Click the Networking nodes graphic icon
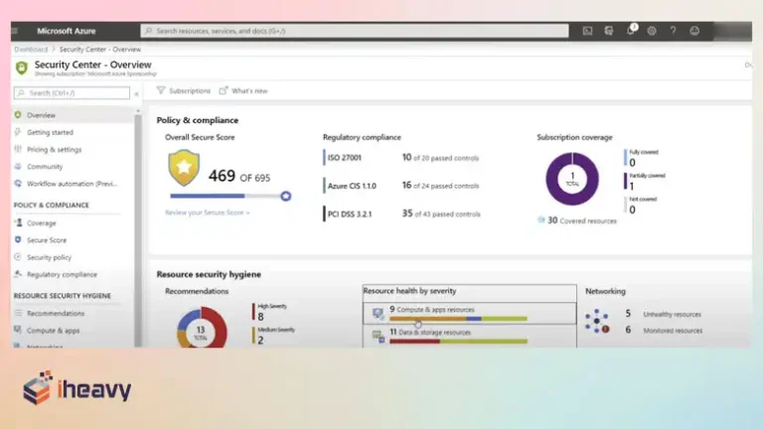763x429 pixels. pos(596,322)
